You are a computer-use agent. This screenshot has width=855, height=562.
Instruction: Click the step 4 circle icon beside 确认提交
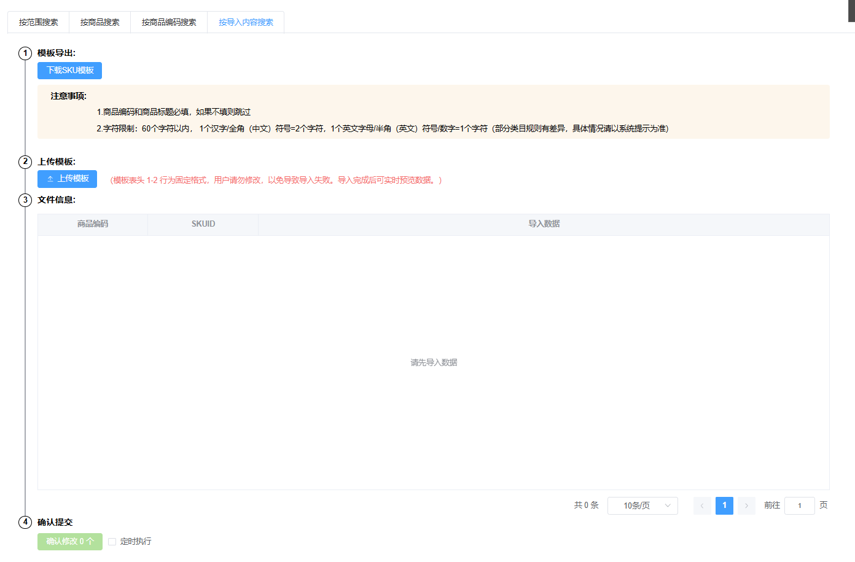point(25,523)
